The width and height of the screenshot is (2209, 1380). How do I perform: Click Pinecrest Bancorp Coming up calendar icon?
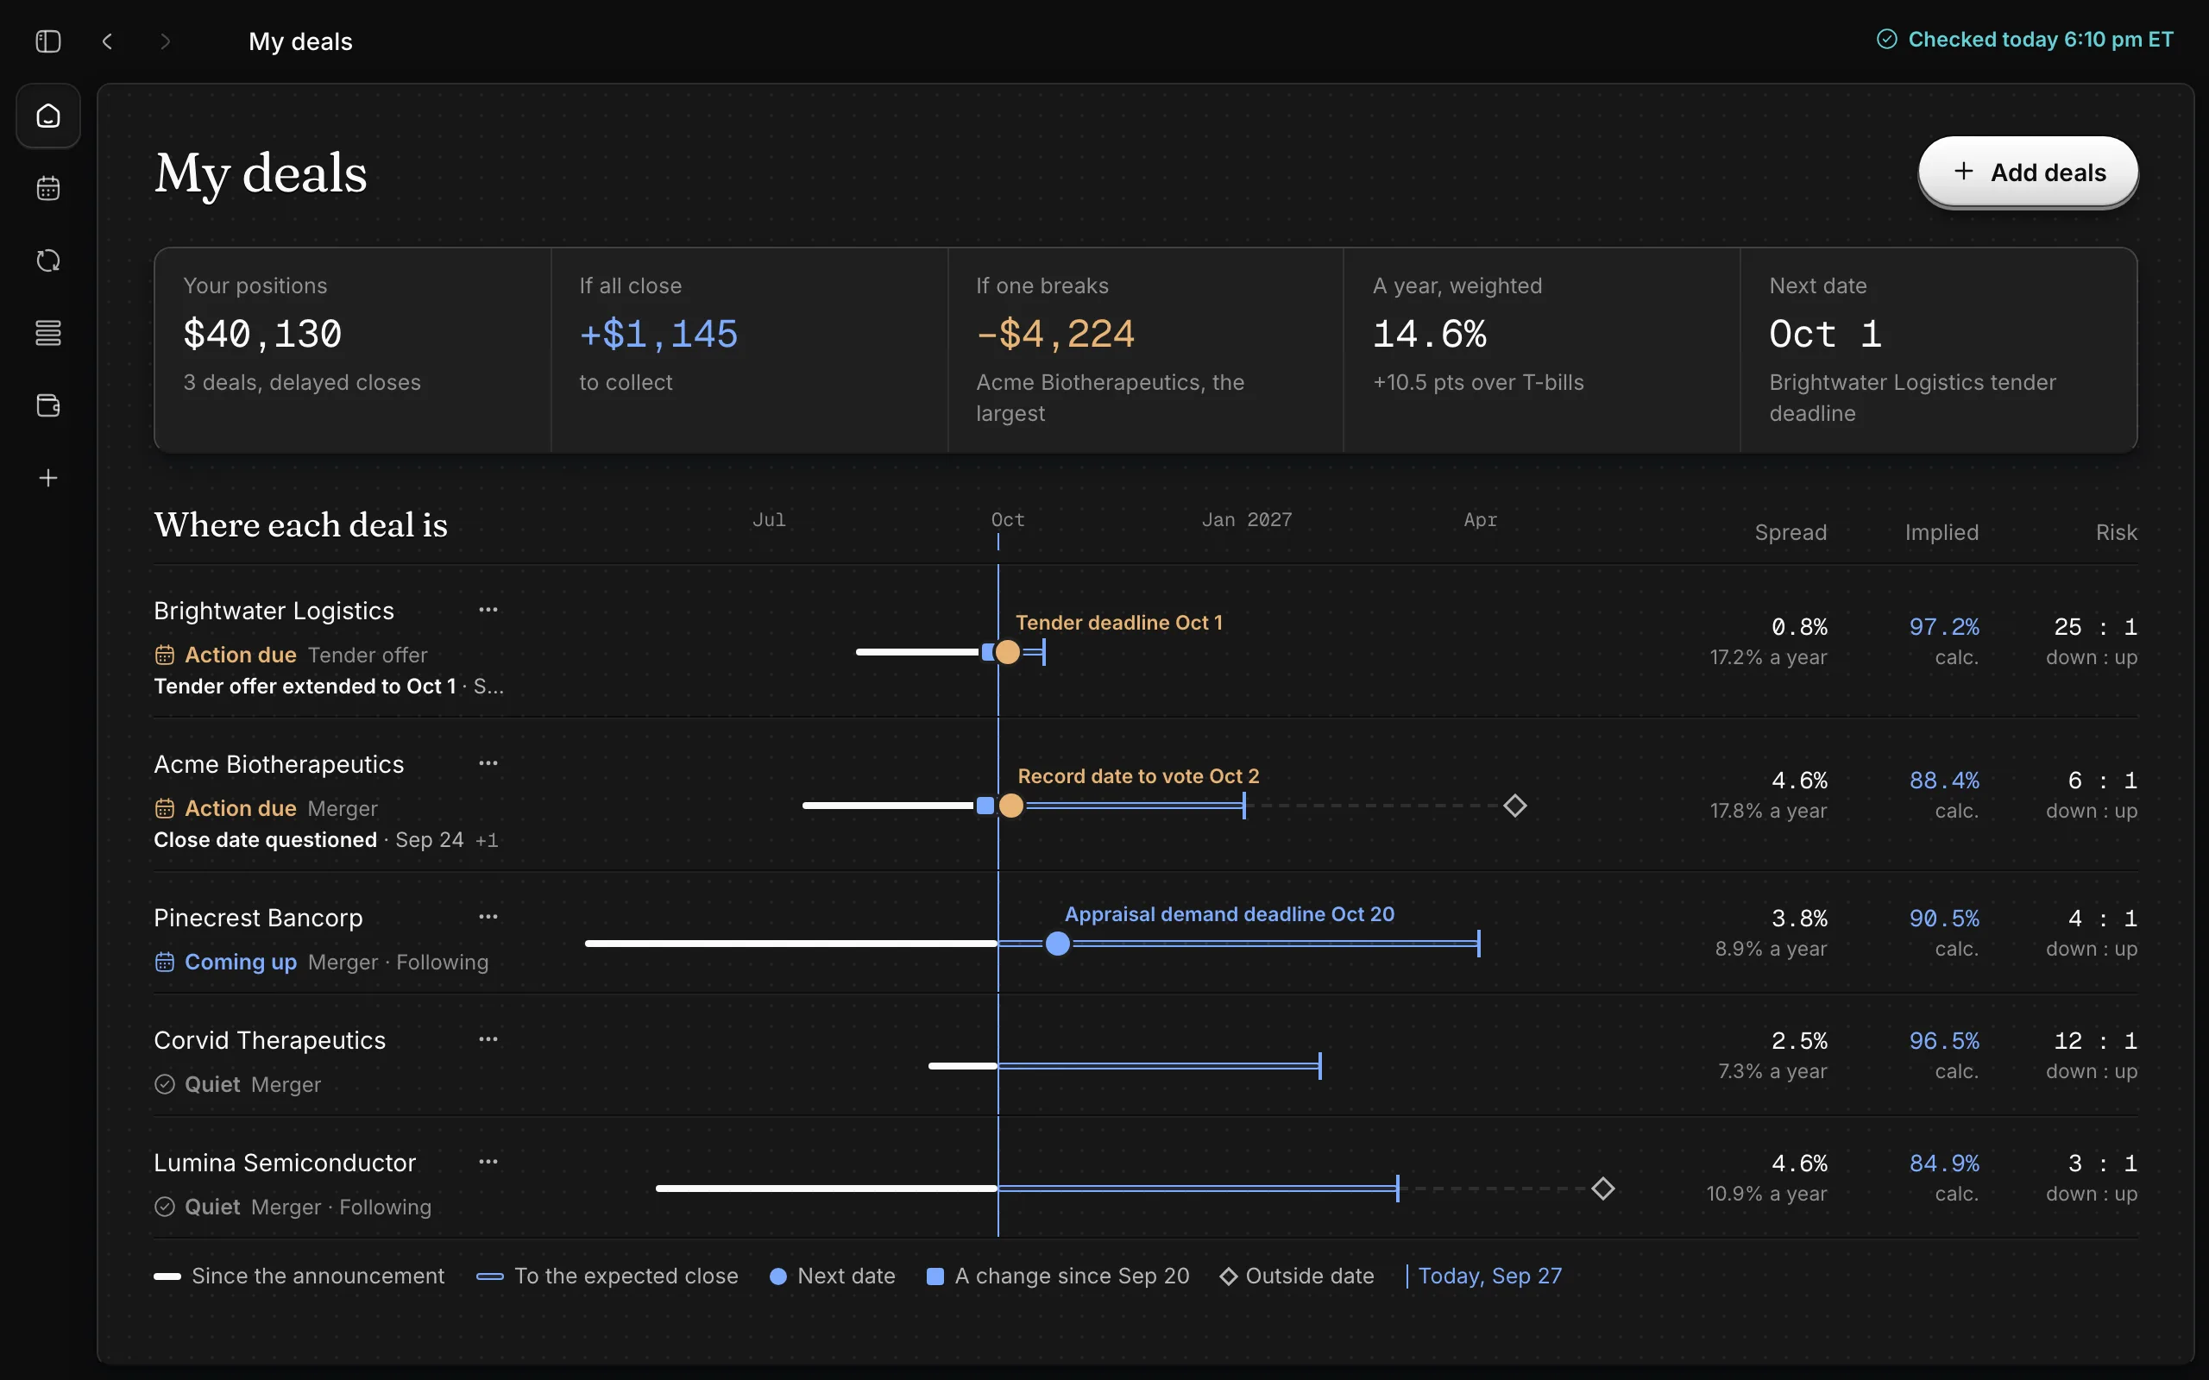pos(164,961)
